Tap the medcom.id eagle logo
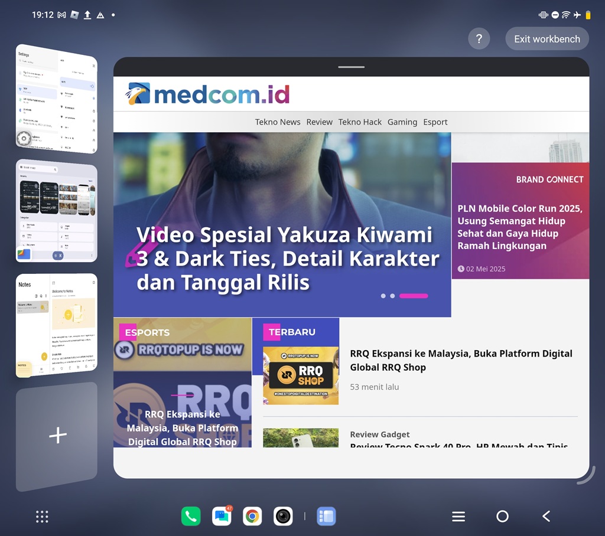 pos(137,93)
